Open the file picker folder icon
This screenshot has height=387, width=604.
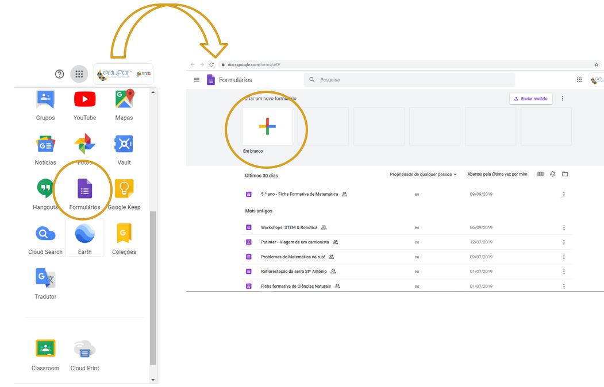(x=565, y=174)
